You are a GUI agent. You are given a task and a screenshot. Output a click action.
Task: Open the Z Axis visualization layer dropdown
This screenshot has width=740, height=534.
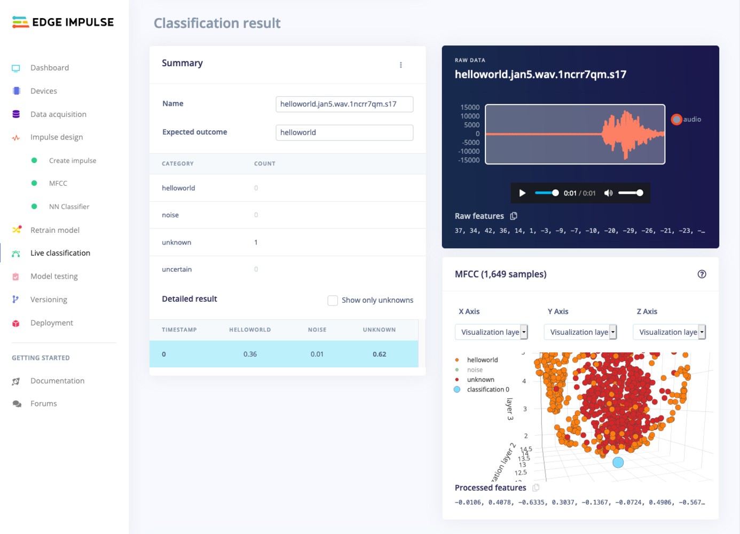(670, 332)
